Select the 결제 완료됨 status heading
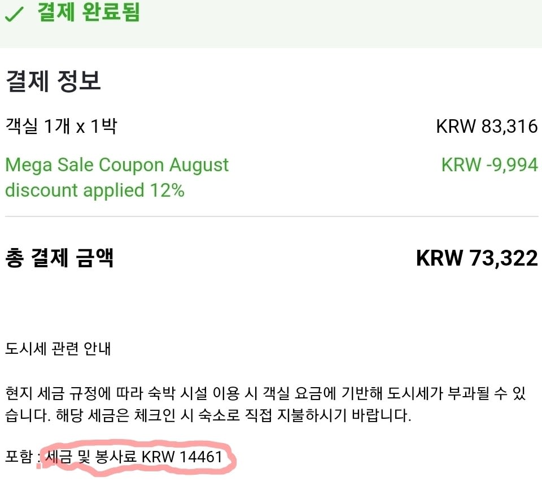The width and height of the screenshot is (542, 486). pyautogui.click(x=89, y=12)
